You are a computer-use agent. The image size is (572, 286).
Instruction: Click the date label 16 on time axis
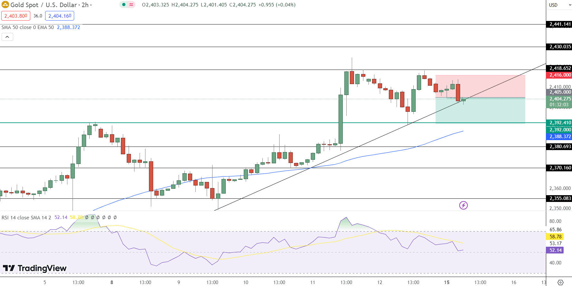(514, 282)
